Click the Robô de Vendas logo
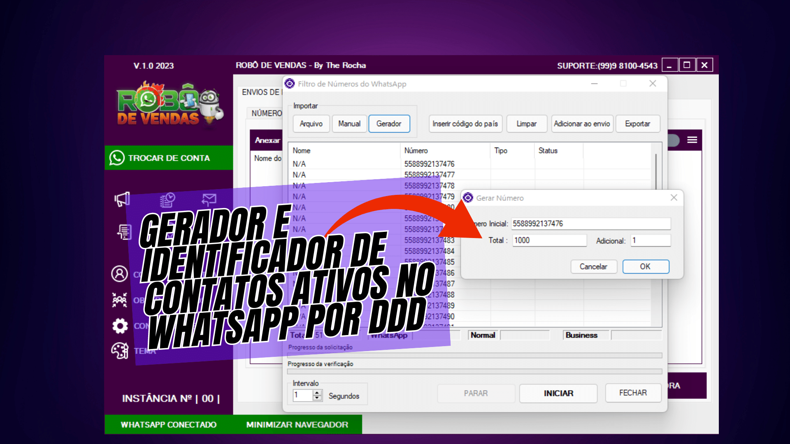The image size is (790, 444). [x=170, y=104]
